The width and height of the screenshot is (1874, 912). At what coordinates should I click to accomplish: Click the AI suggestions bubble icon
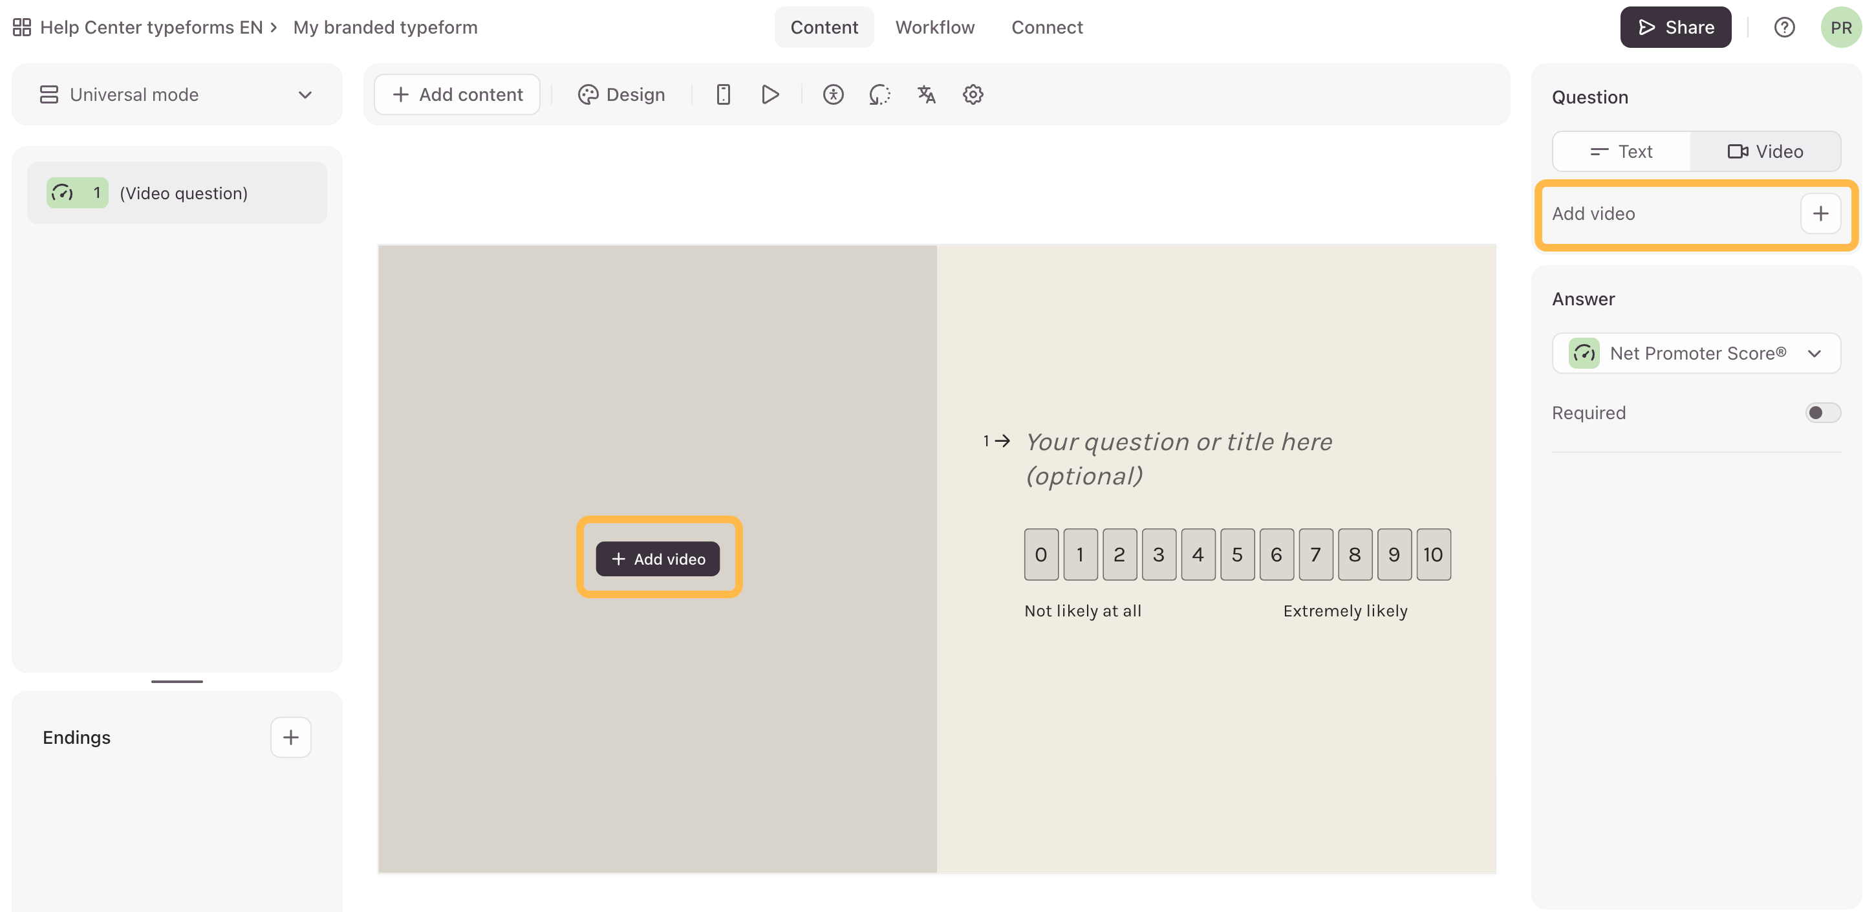point(879,94)
